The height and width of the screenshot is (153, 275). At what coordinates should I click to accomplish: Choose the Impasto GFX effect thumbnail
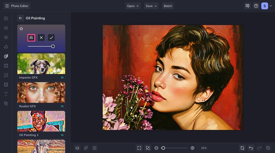[41, 64]
